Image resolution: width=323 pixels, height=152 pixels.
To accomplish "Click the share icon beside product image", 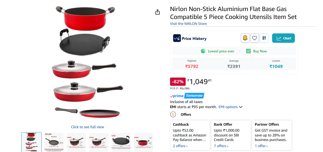I will [158, 12].
